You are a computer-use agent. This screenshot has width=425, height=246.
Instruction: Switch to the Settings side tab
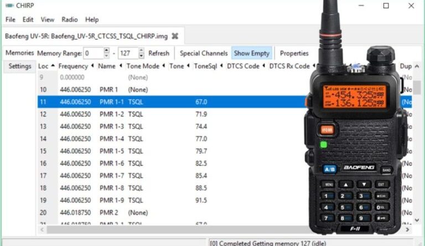pyautogui.click(x=20, y=66)
